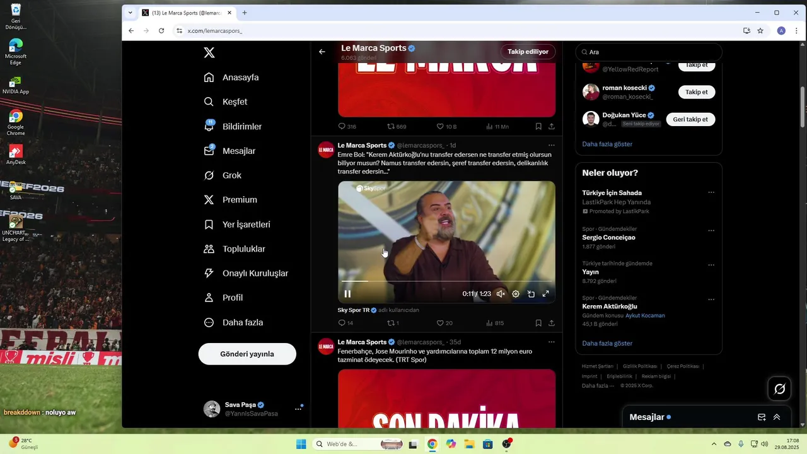Like the post with 20 likes

(444, 323)
